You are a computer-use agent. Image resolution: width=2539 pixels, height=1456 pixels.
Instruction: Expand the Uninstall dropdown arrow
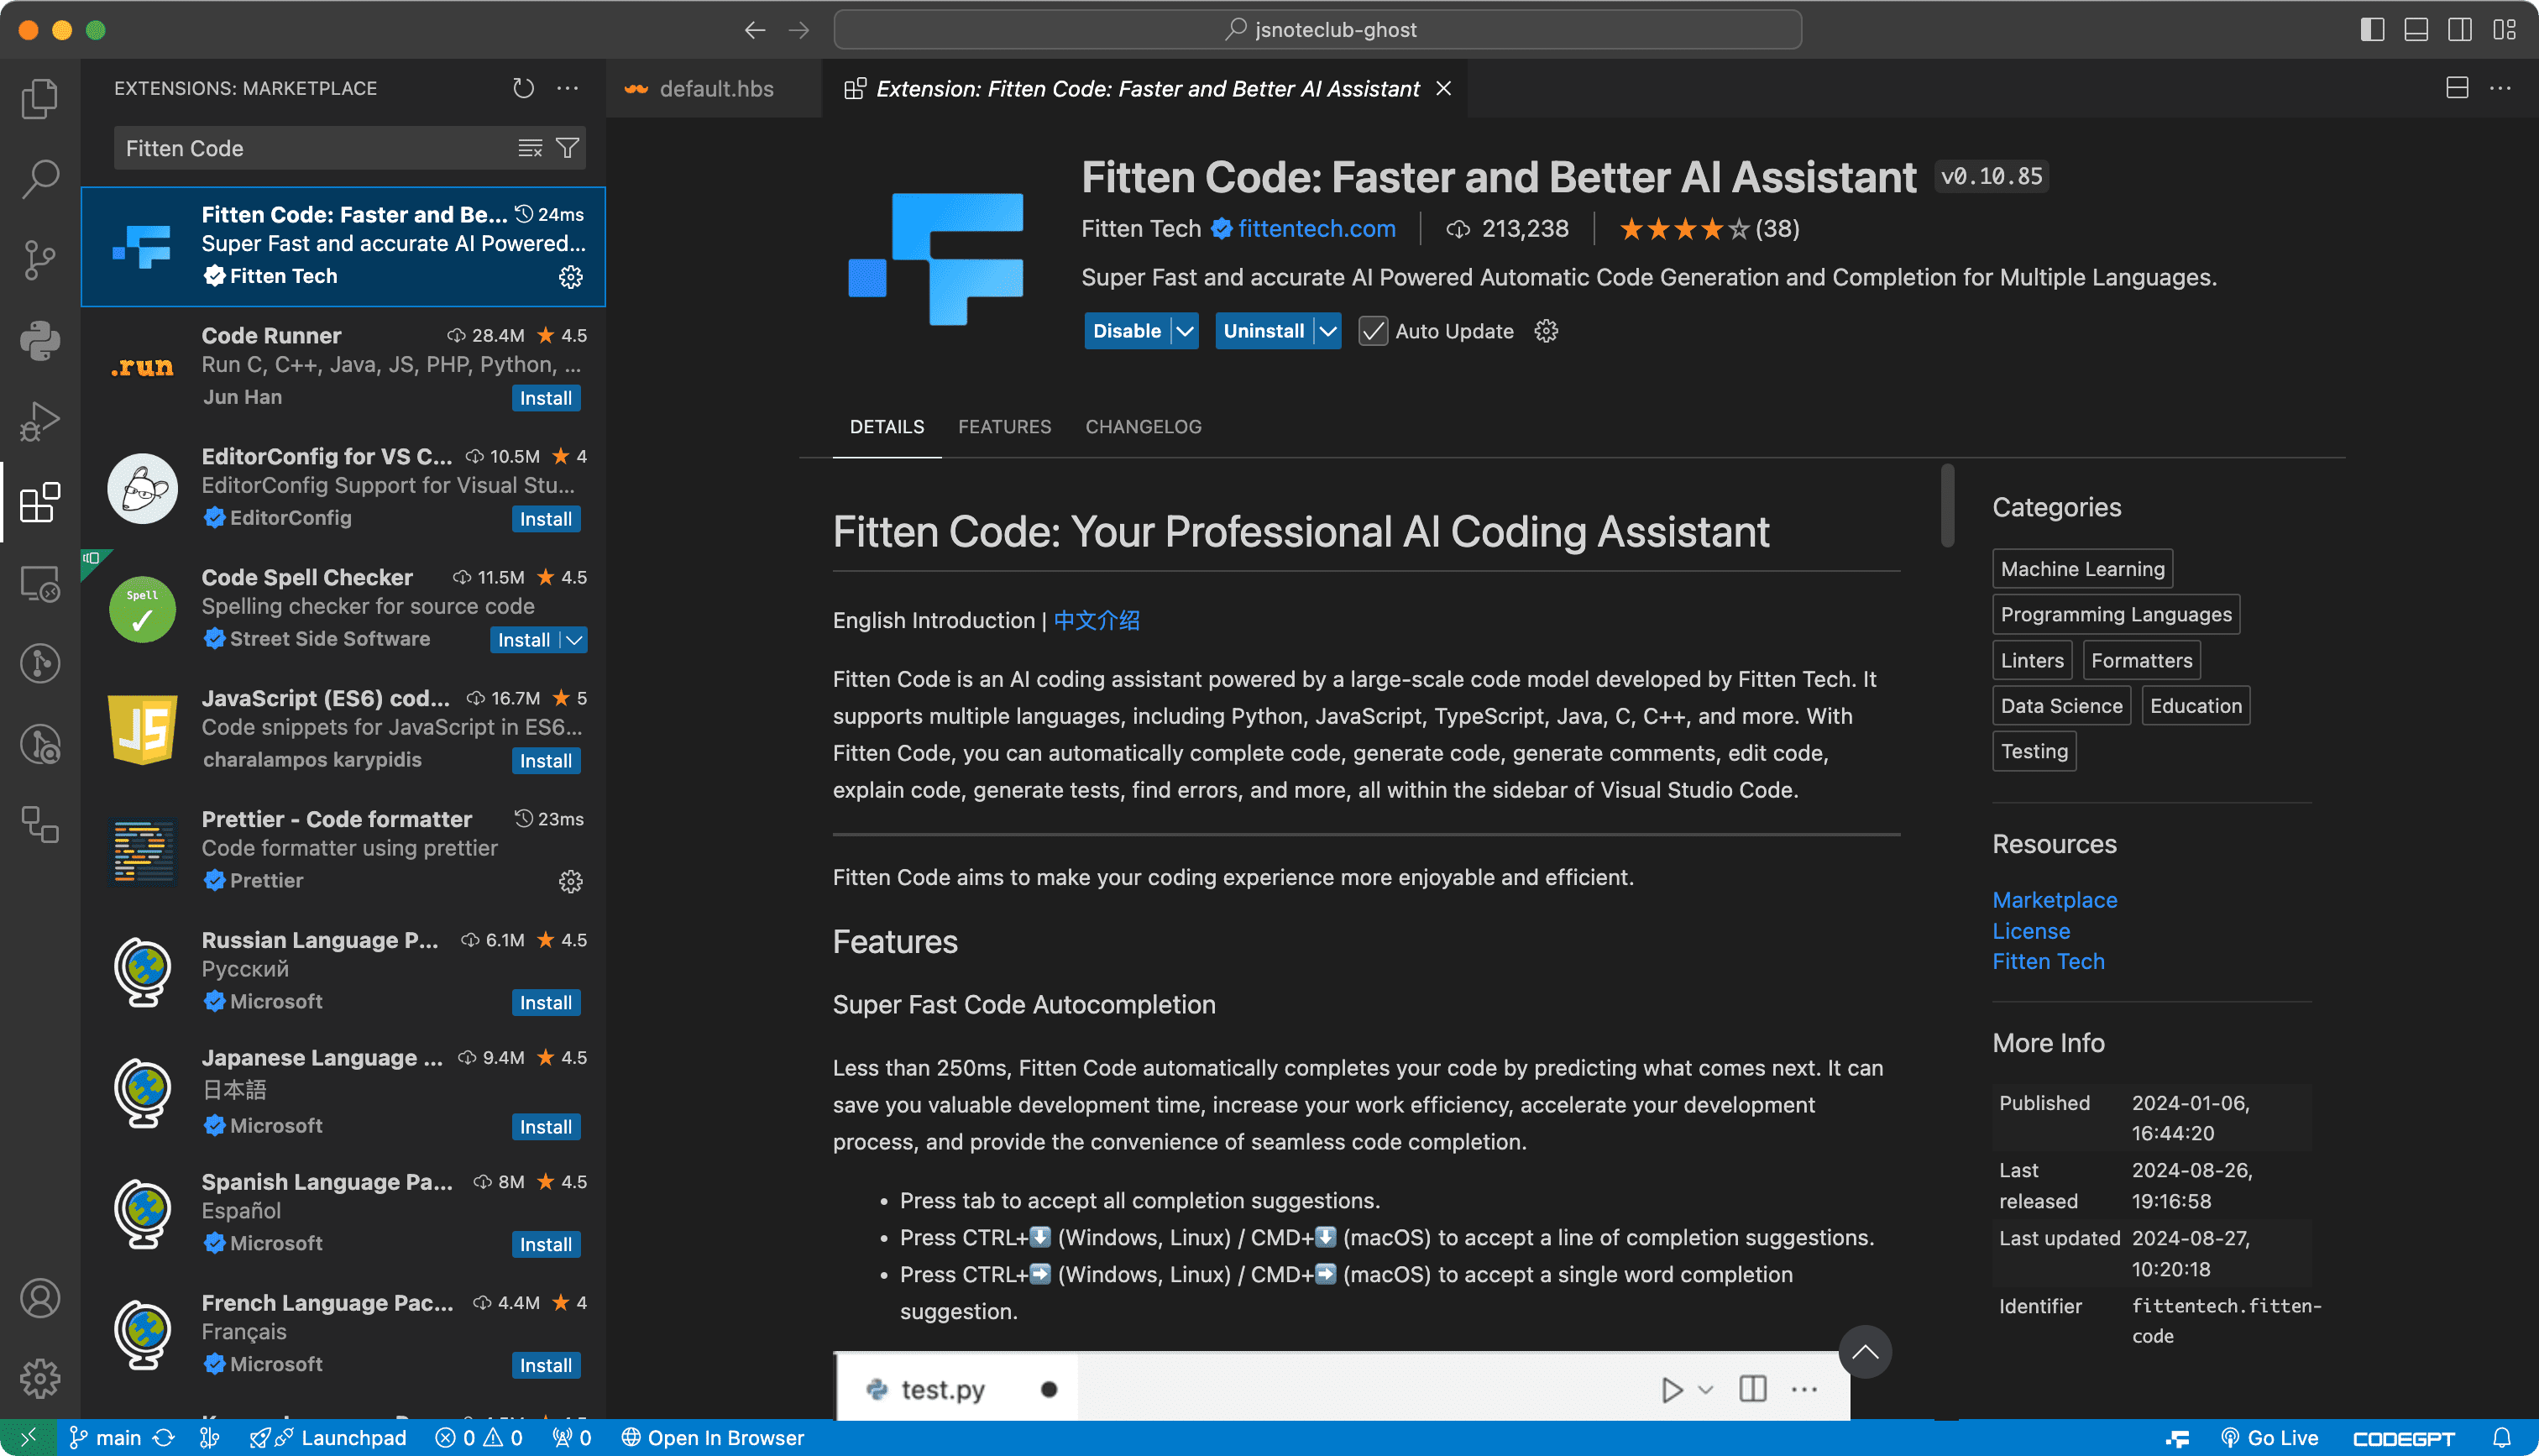(x=1327, y=331)
